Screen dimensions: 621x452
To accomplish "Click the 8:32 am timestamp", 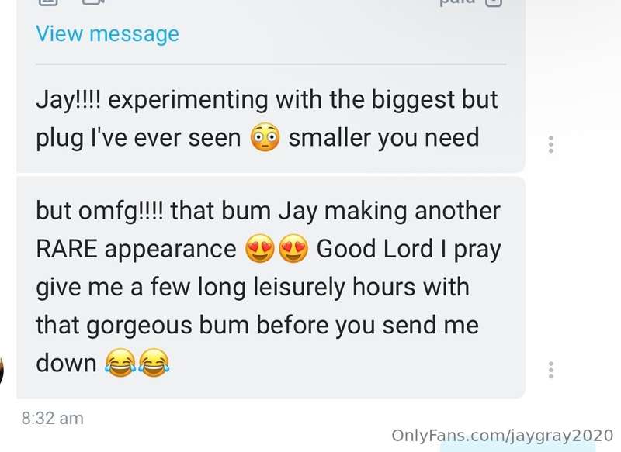I will [x=53, y=419].
